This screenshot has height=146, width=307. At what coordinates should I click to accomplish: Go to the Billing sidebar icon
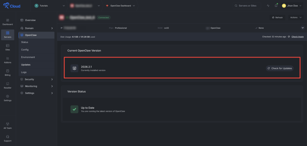click(7, 73)
